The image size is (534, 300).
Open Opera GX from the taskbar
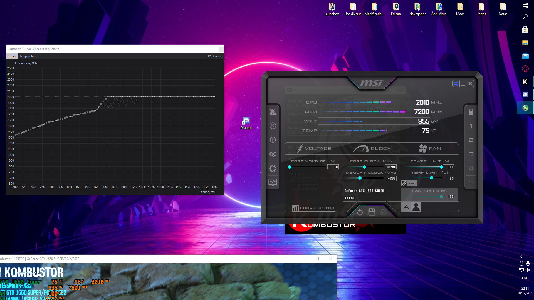525,69
